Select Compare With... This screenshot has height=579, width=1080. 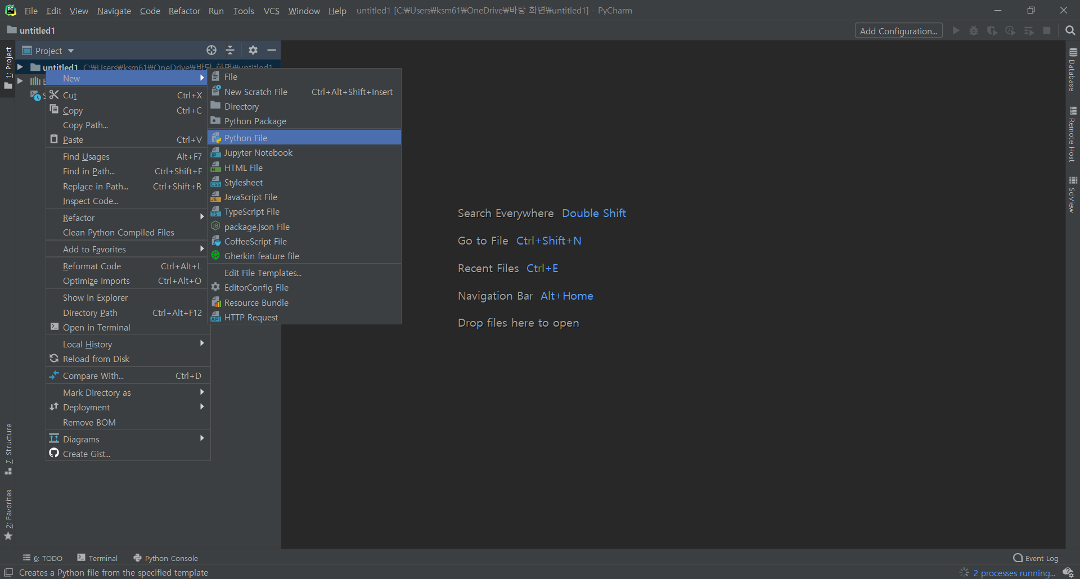(128, 376)
